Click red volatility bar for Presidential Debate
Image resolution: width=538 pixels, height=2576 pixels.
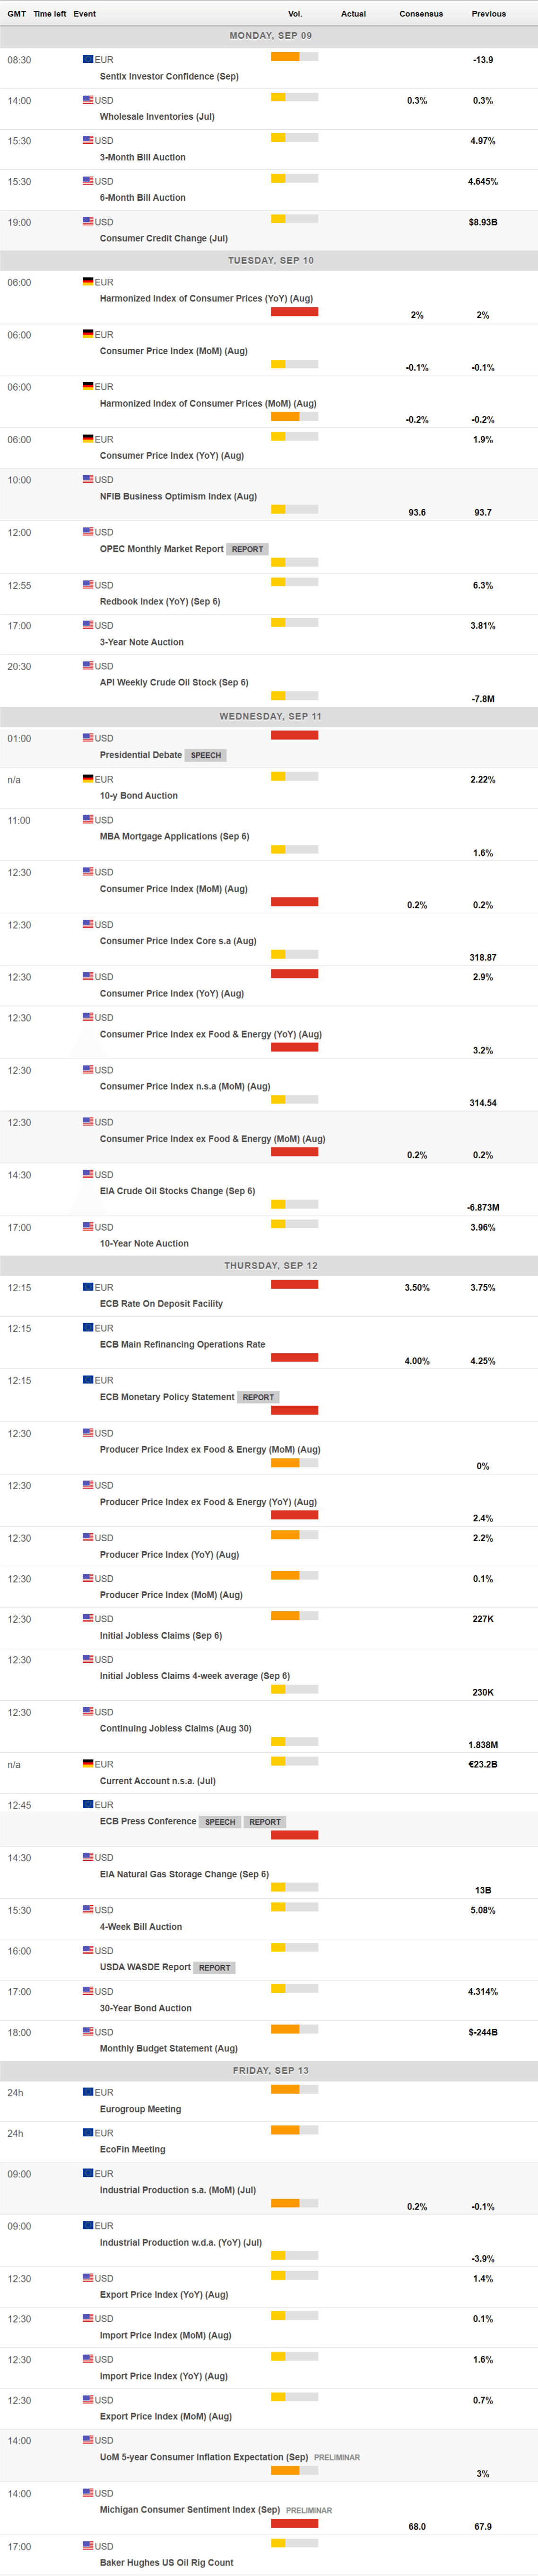[295, 735]
